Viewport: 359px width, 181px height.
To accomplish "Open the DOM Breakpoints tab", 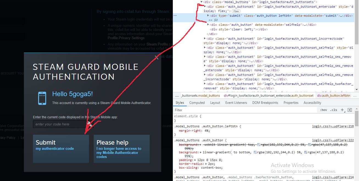I will click(265, 103).
